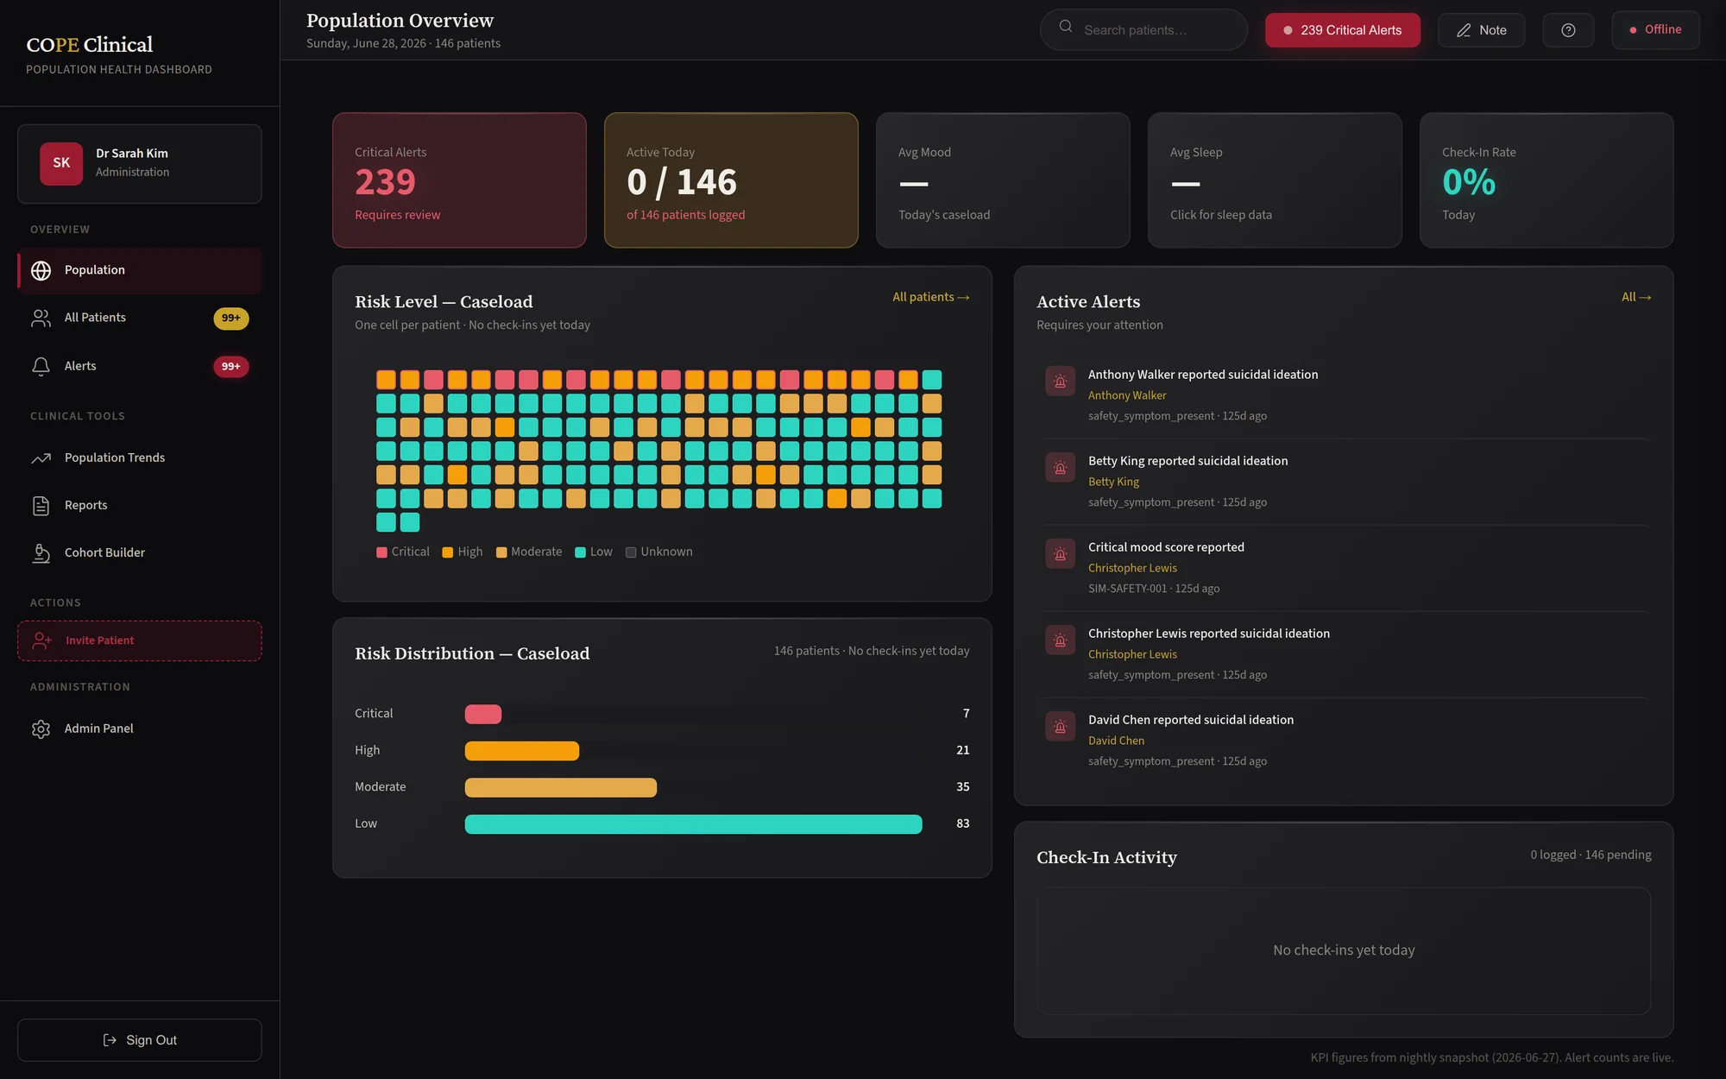Click the High distribution bar
1726x1079 pixels.
pyautogui.click(x=522, y=751)
